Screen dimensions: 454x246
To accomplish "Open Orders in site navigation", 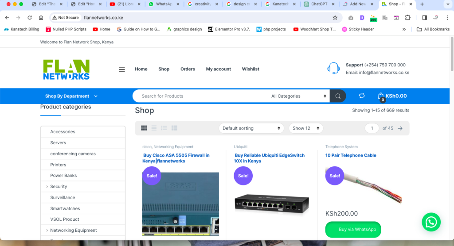I will (x=188, y=69).
